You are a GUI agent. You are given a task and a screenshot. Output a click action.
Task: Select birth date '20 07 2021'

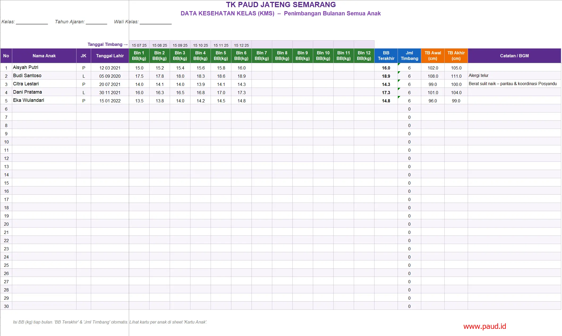(x=110, y=84)
